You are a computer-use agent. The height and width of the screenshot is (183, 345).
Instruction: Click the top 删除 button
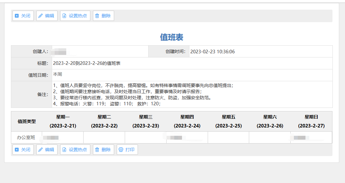pyautogui.click(x=104, y=16)
